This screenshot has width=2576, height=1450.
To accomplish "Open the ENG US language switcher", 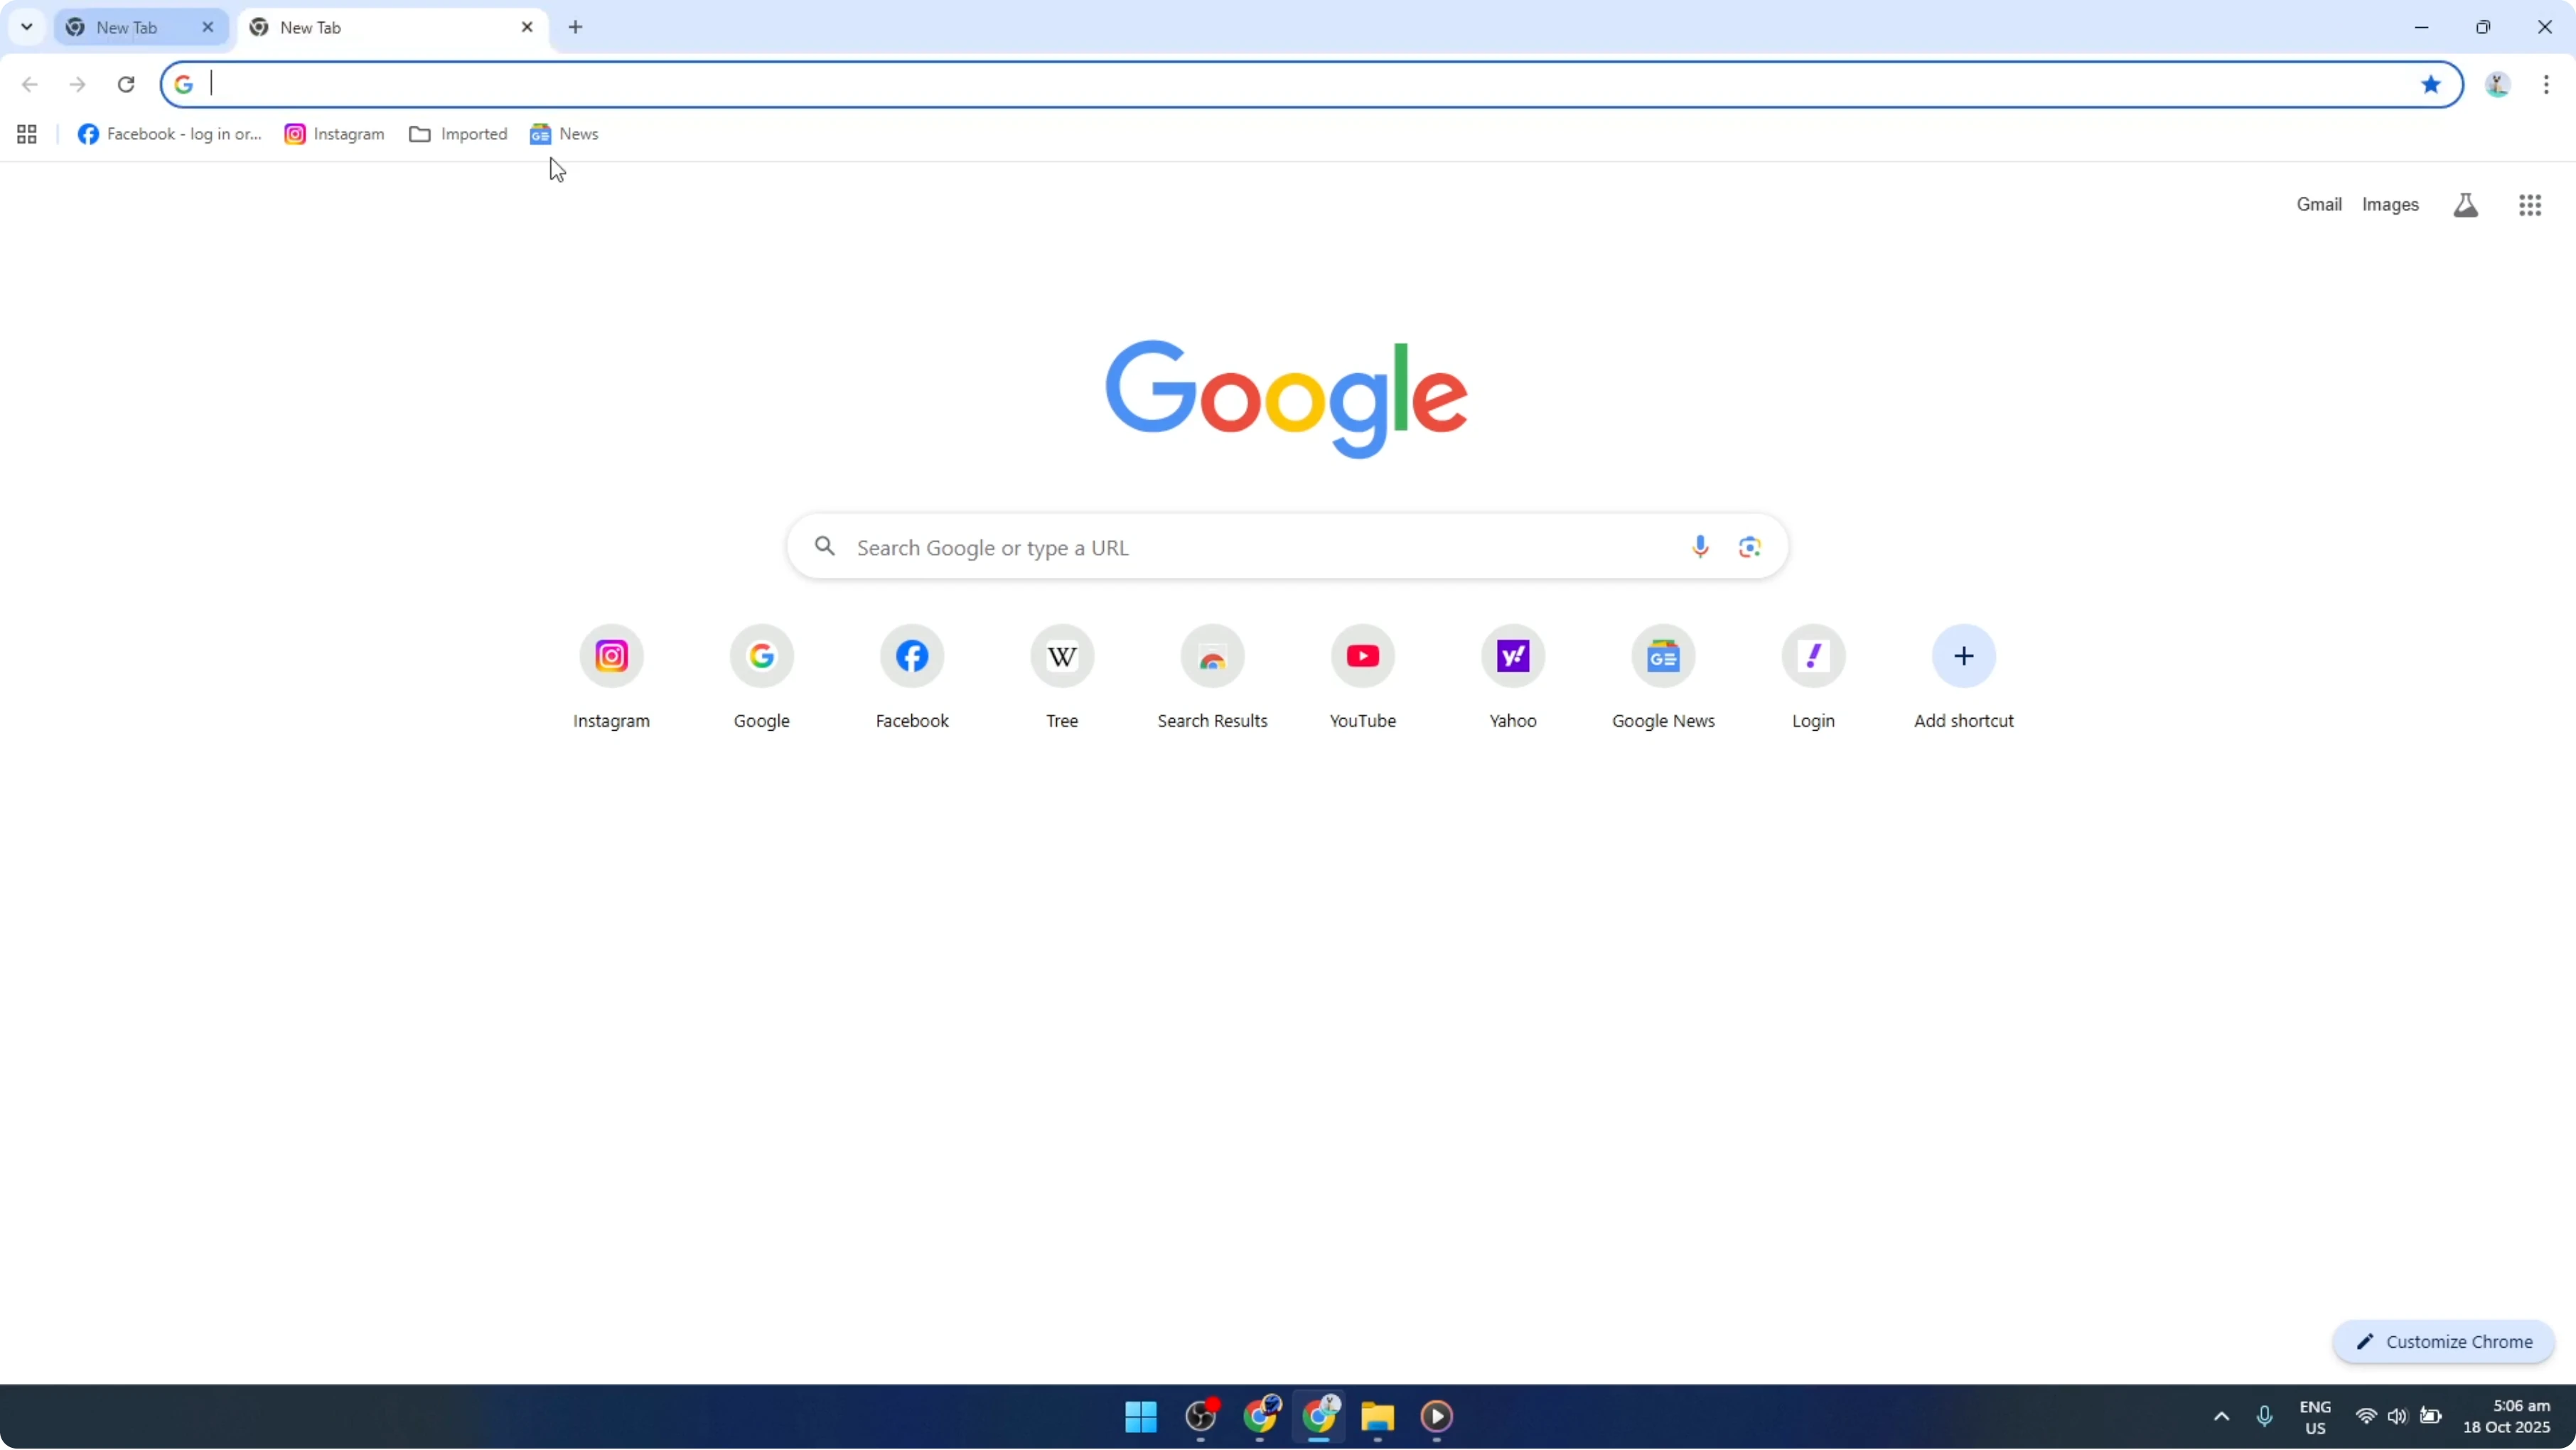I will tap(2315, 1417).
